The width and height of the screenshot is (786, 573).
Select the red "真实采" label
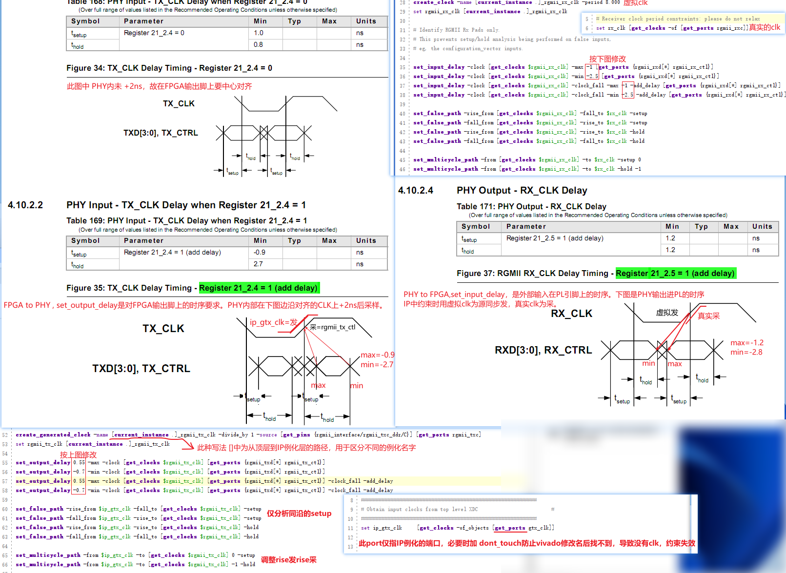click(708, 316)
